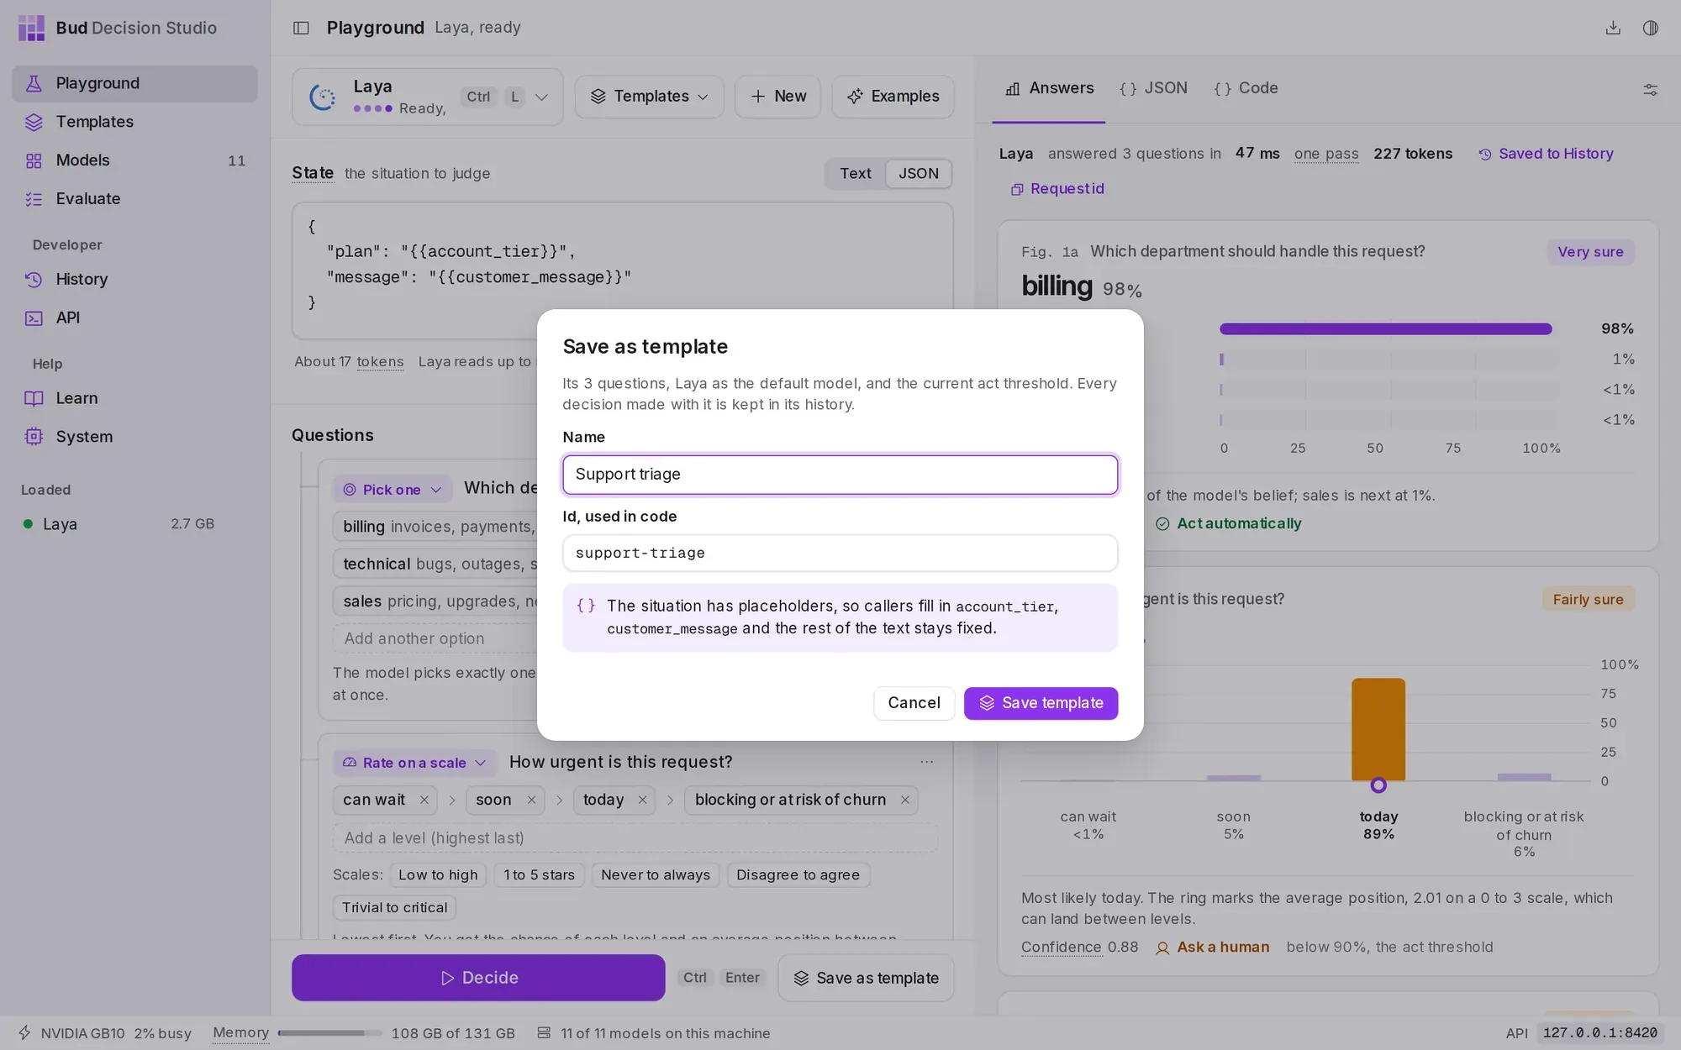Remove the 'soon' level

[x=531, y=800]
